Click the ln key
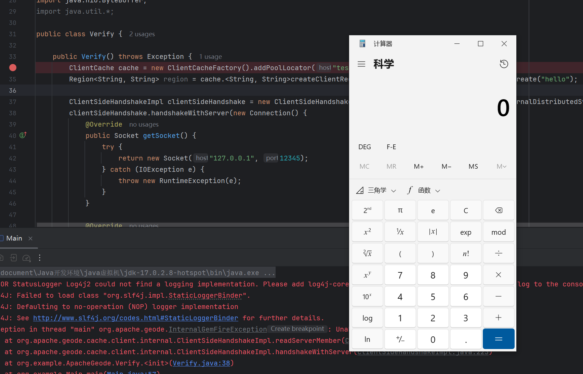 click(x=367, y=339)
